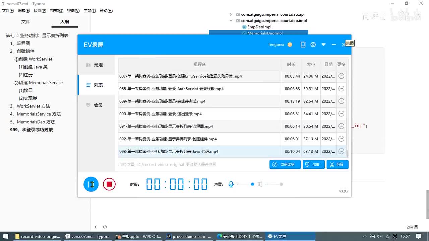Stop recording with the red square button
The image size is (429, 241).
109,184
